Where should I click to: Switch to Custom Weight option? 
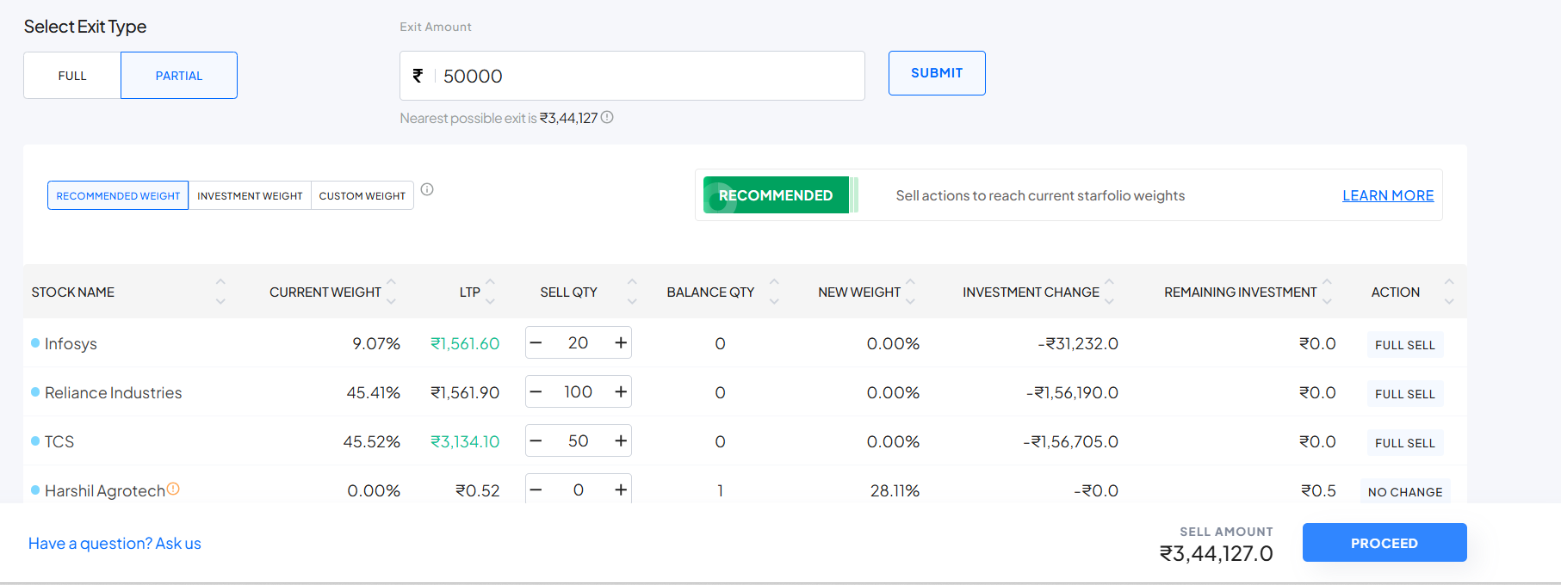362,196
